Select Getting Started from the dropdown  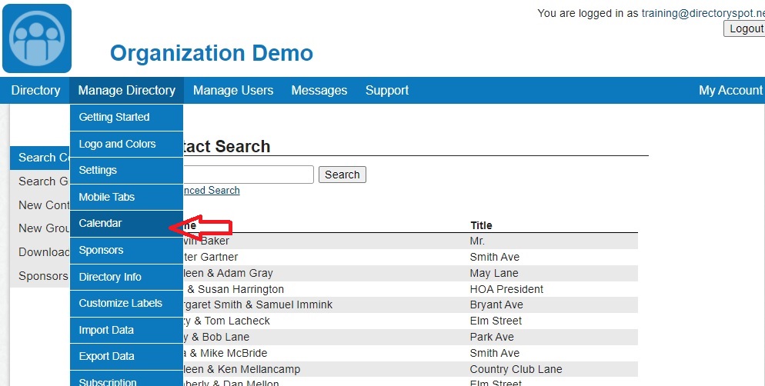tap(114, 117)
